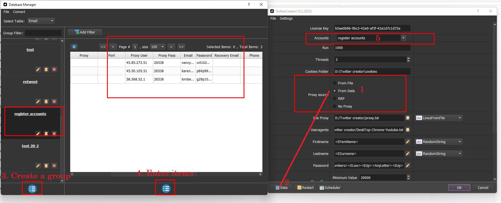Open page size 100 dropdown
The width and height of the screenshot is (501, 203).
158,47
